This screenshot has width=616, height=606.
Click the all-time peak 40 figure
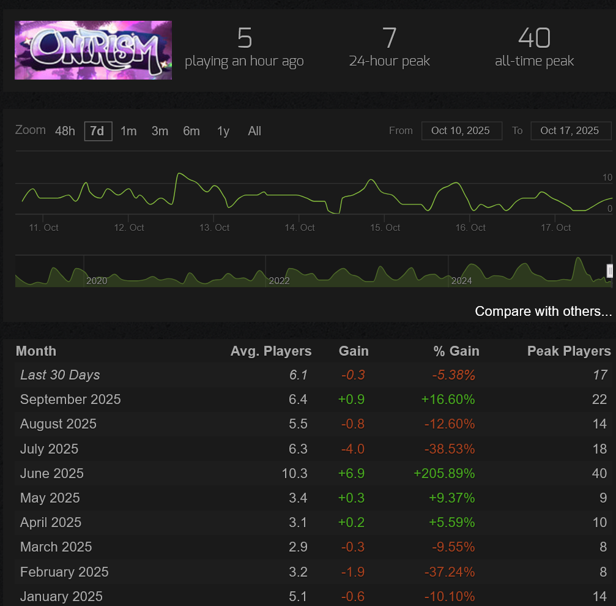pos(534,38)
